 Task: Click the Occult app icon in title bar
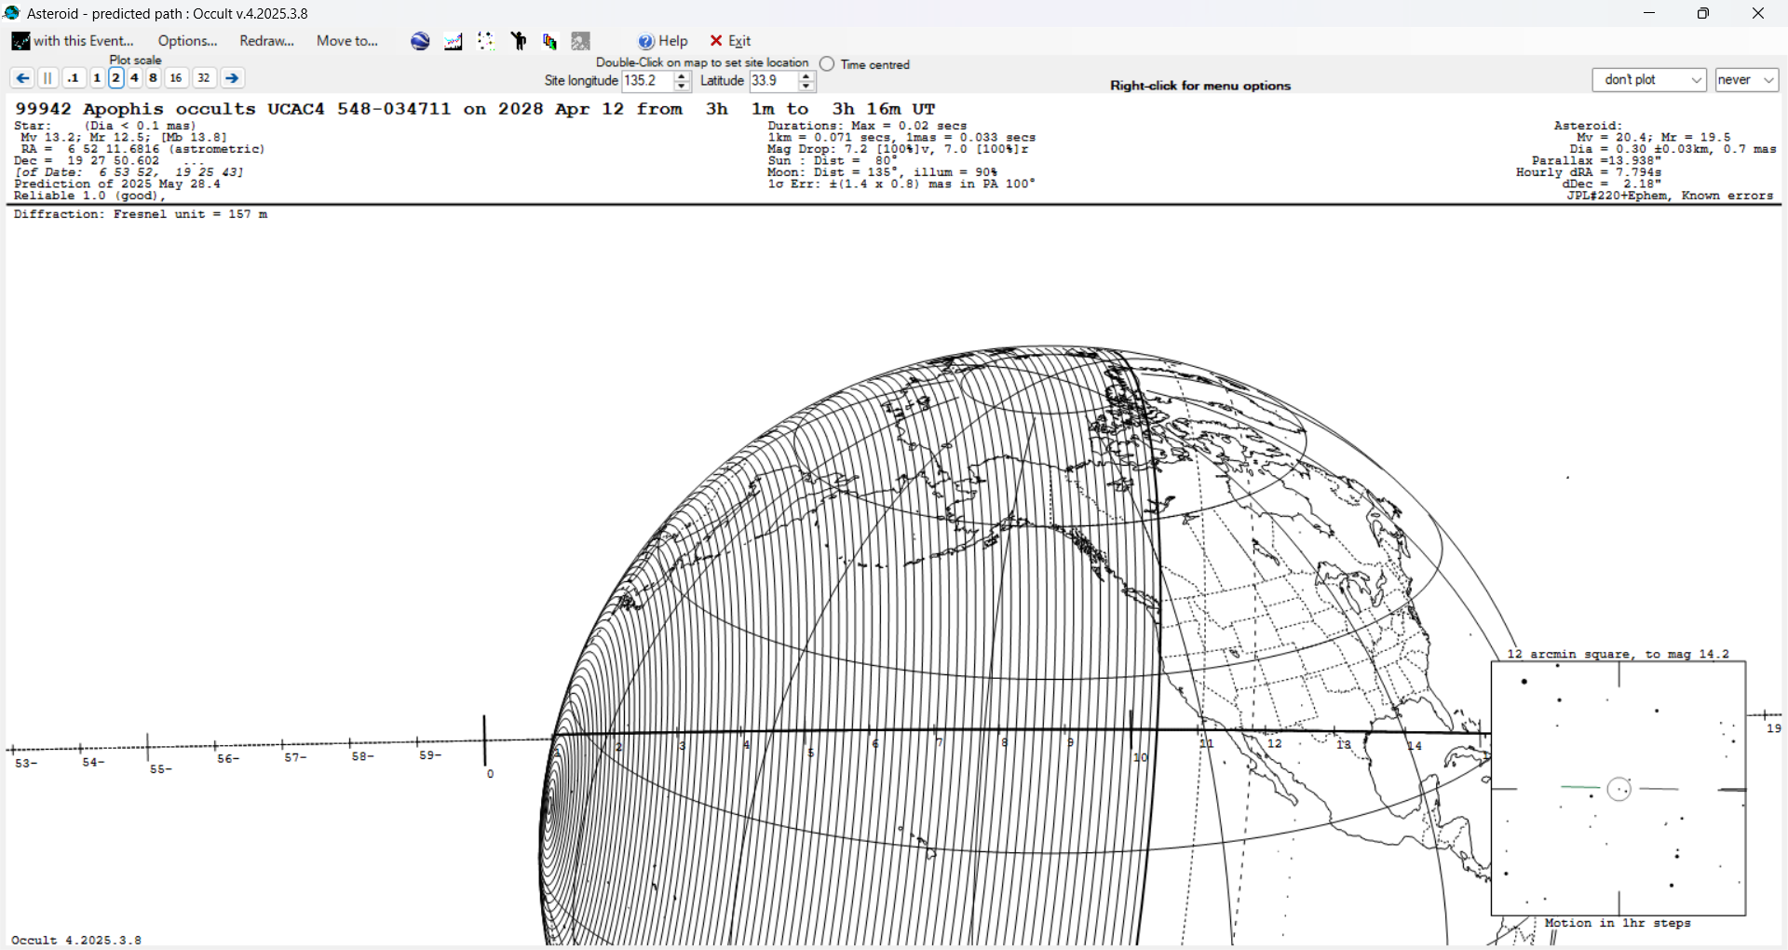[12, 13]
